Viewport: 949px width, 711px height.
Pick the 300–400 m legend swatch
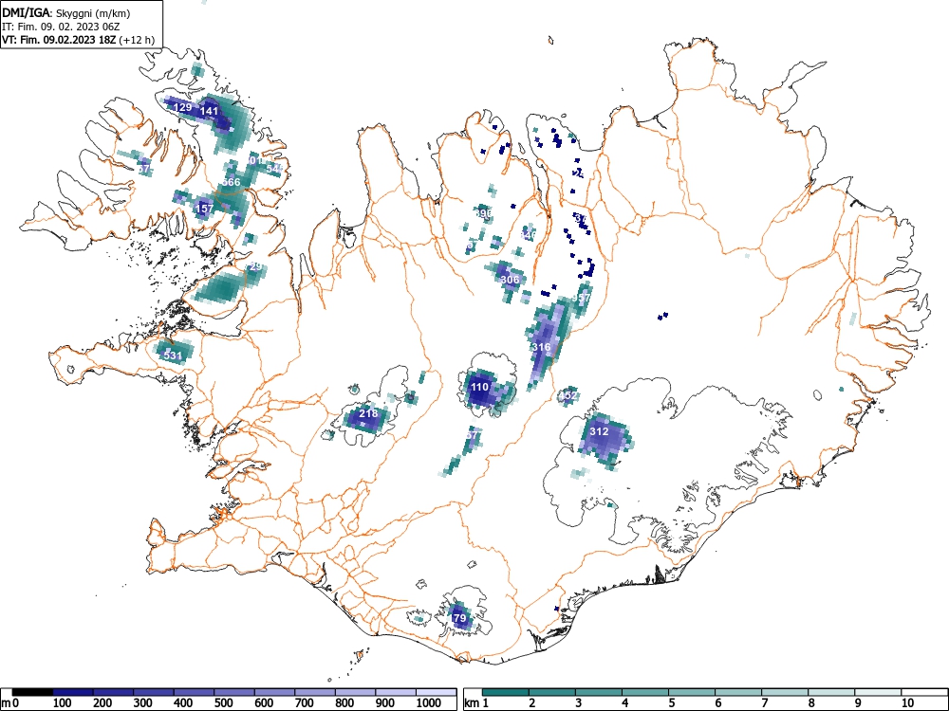(x=154, y=692)
